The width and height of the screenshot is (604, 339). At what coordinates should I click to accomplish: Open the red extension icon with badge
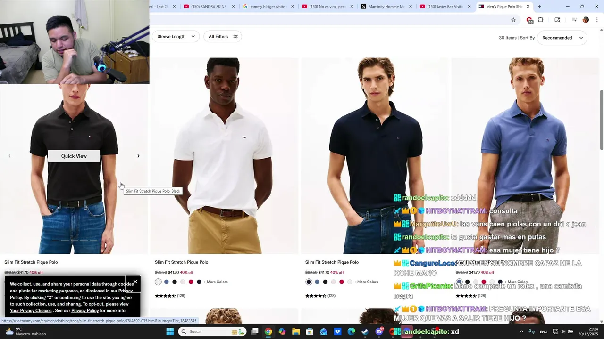pyautogui.click(x=529, y=20)
